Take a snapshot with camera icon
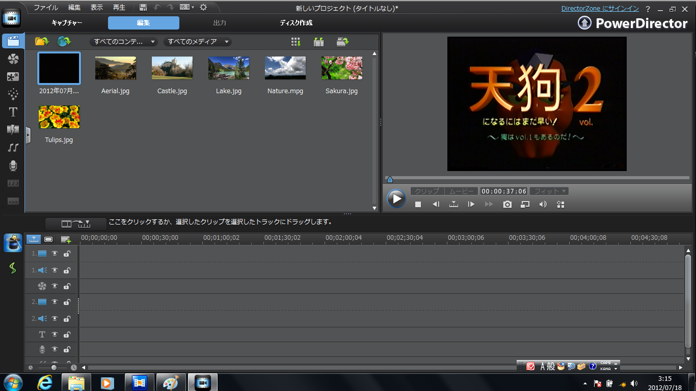 tap(507, 204)
